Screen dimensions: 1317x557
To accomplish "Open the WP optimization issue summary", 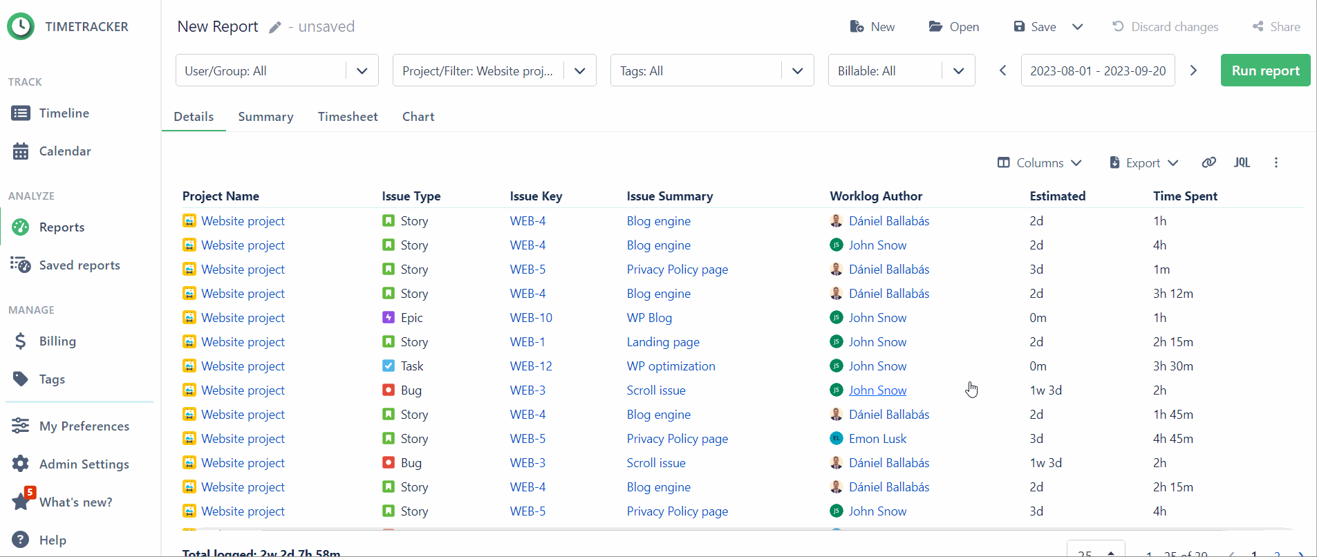I will (671, 366).
